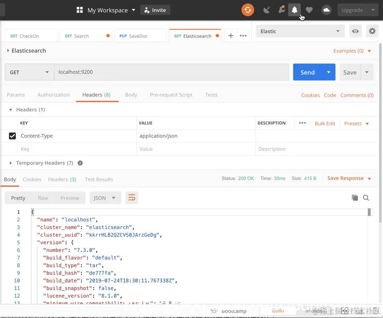
Task: Open Bootcamp in status bar
Action: [229, 311]
